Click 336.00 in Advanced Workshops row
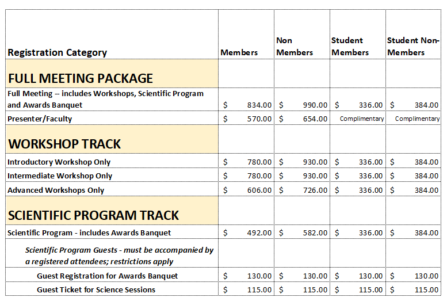Viewport: 447px width, 301px height. coord(370,190)
